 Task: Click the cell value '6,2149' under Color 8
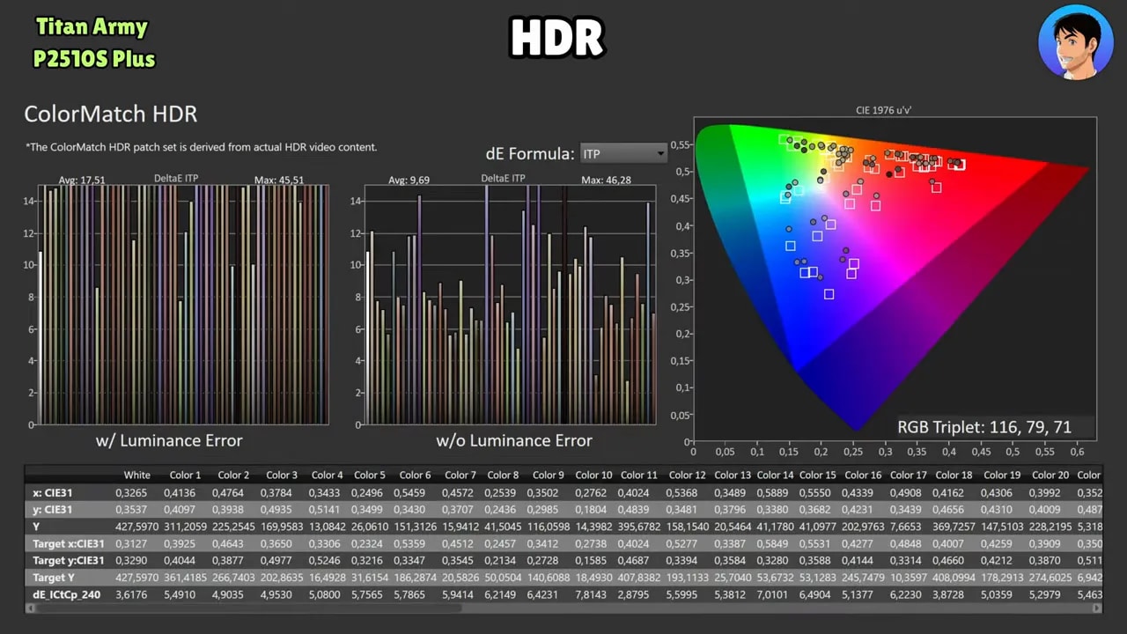502,594
